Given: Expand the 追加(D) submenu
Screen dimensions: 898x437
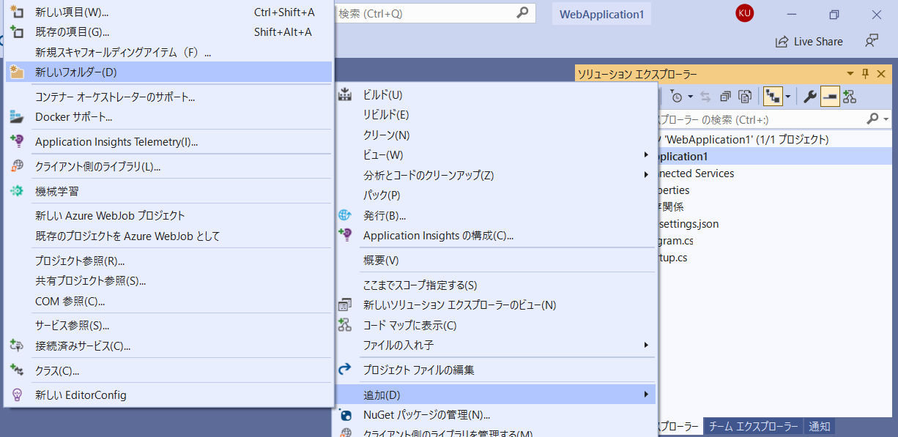Looking at the screenshot, I should [496, 395].
